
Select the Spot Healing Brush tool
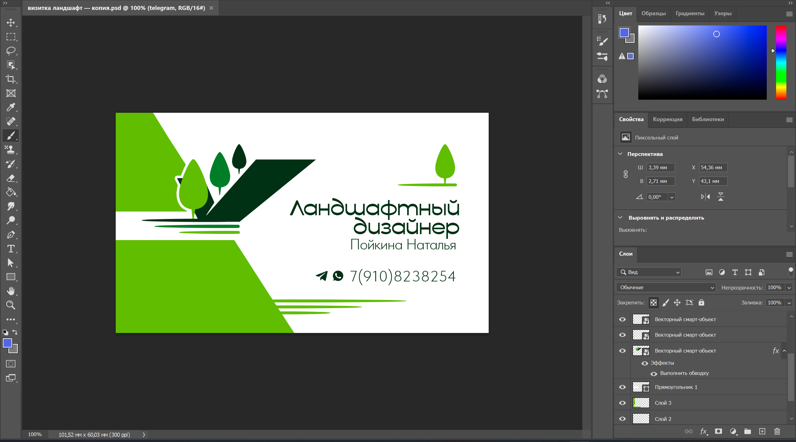coord(11,121)
